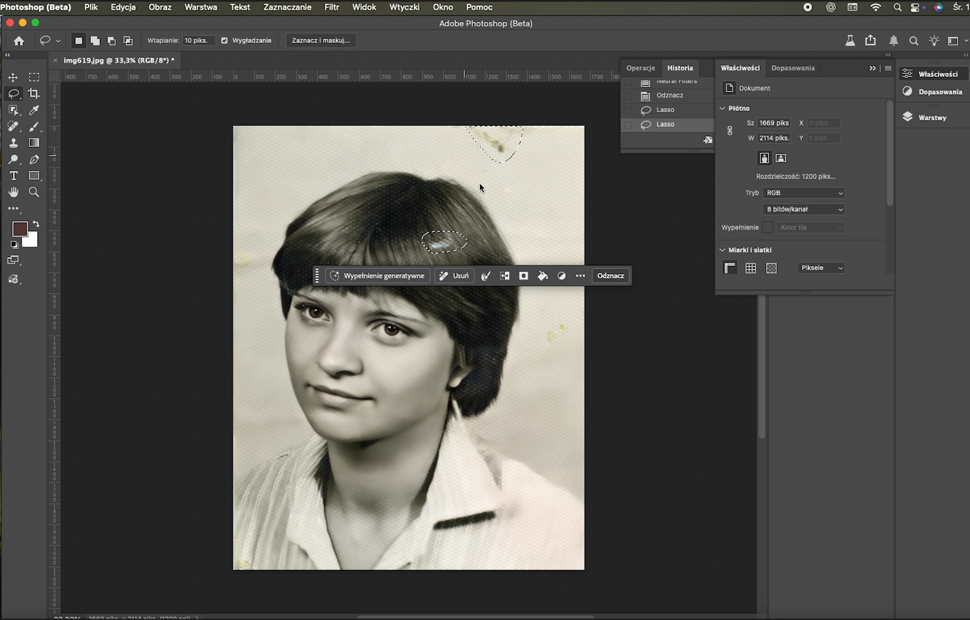Select portrait canvas orientation button

point(764,158)
